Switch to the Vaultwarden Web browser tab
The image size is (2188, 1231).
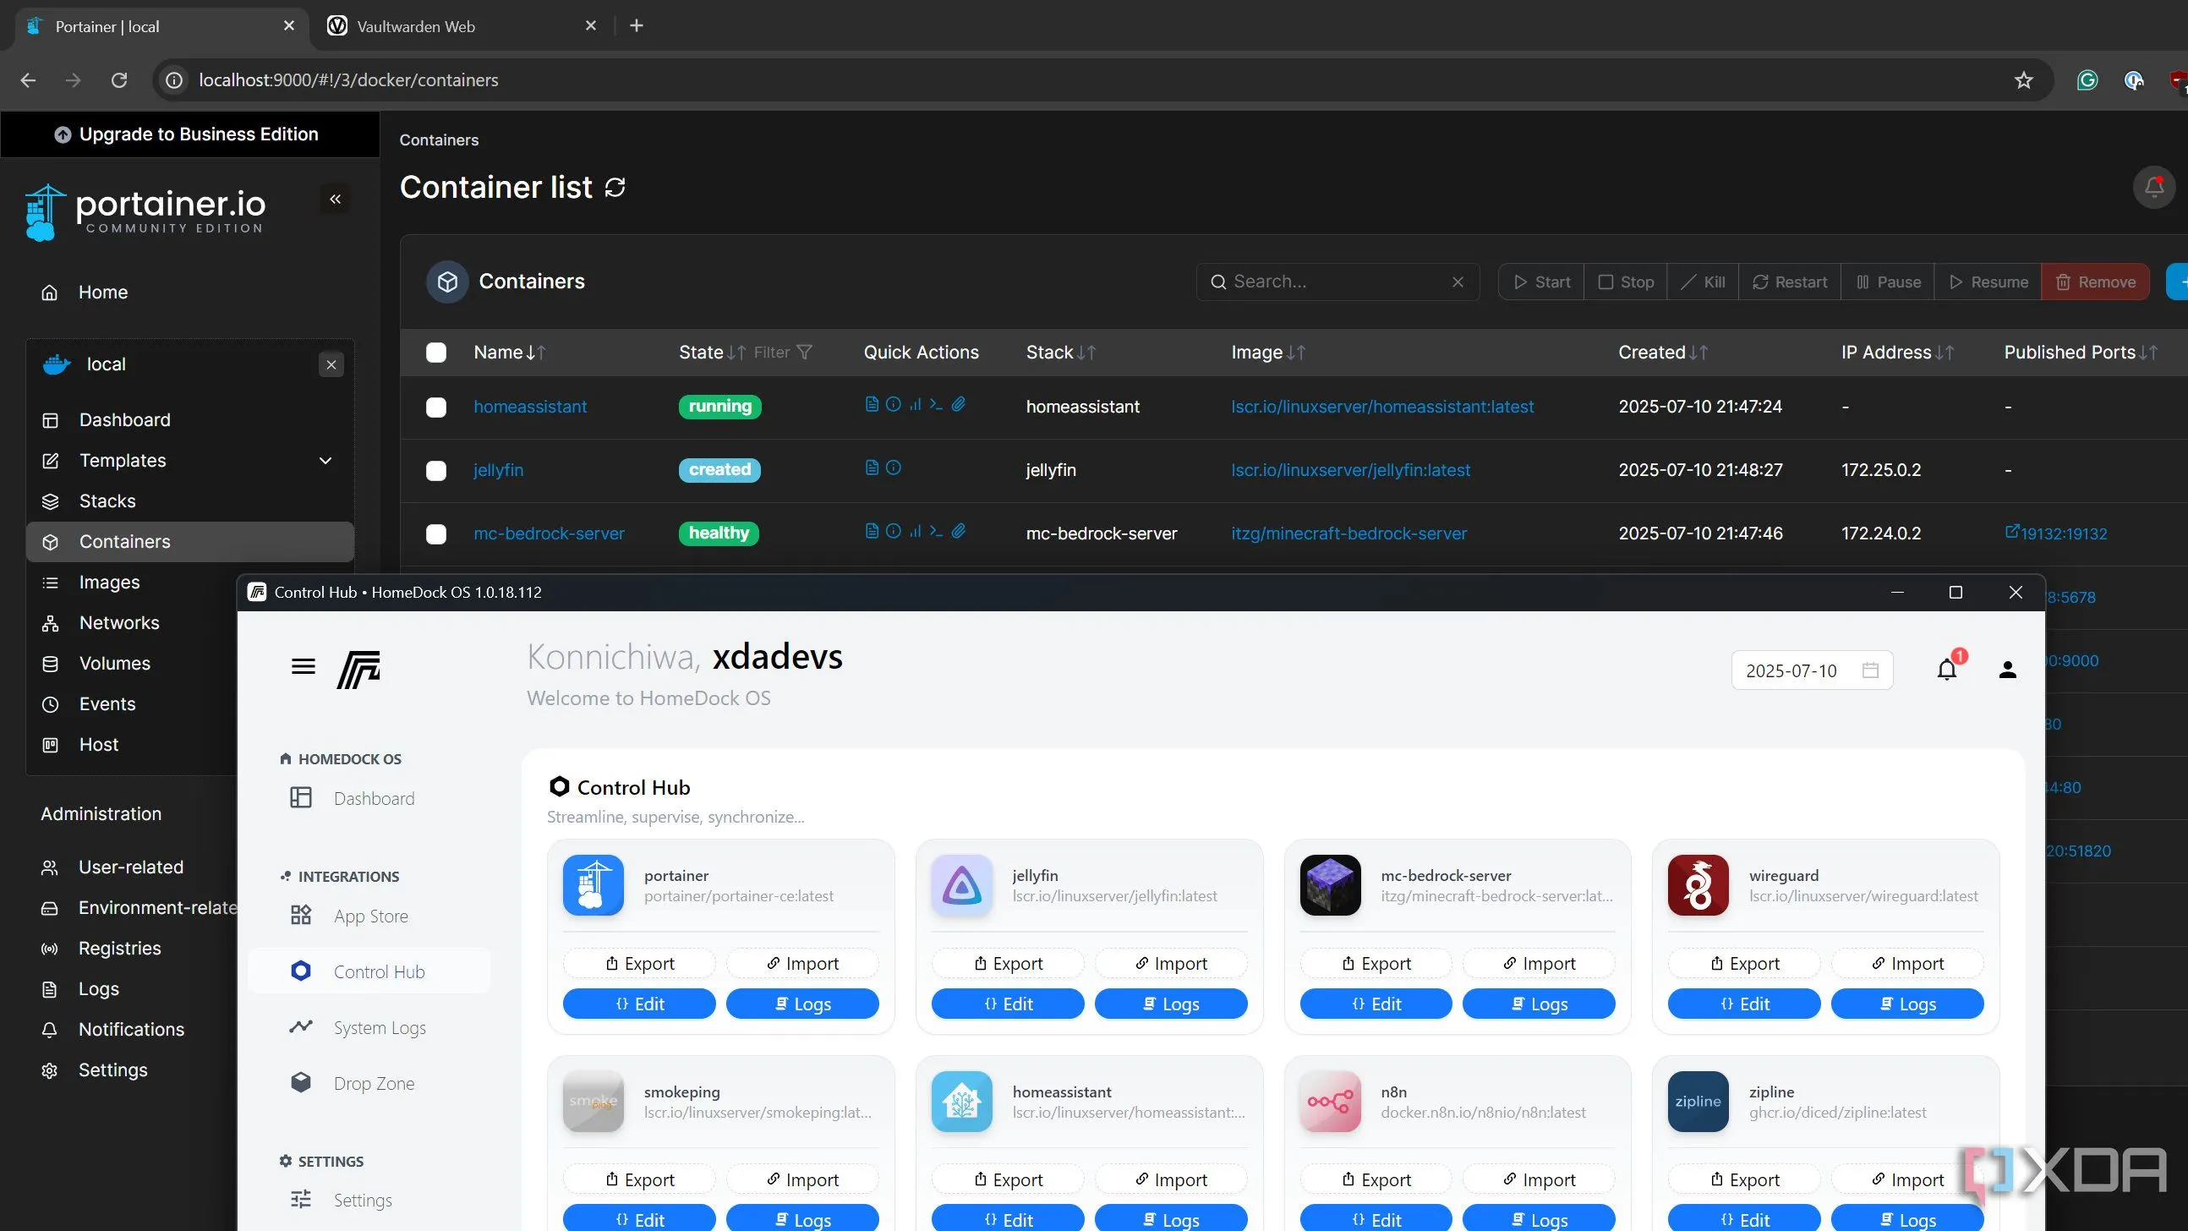coord(416,26)
